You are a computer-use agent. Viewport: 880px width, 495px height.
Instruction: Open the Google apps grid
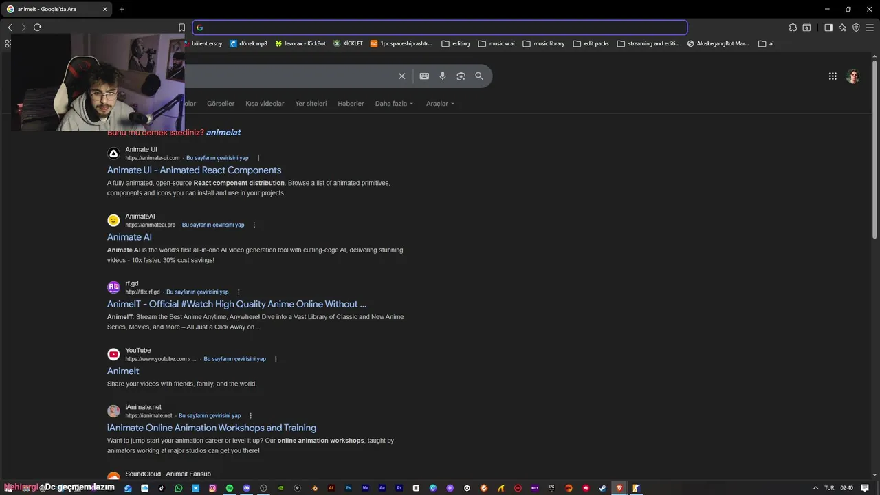833,76
